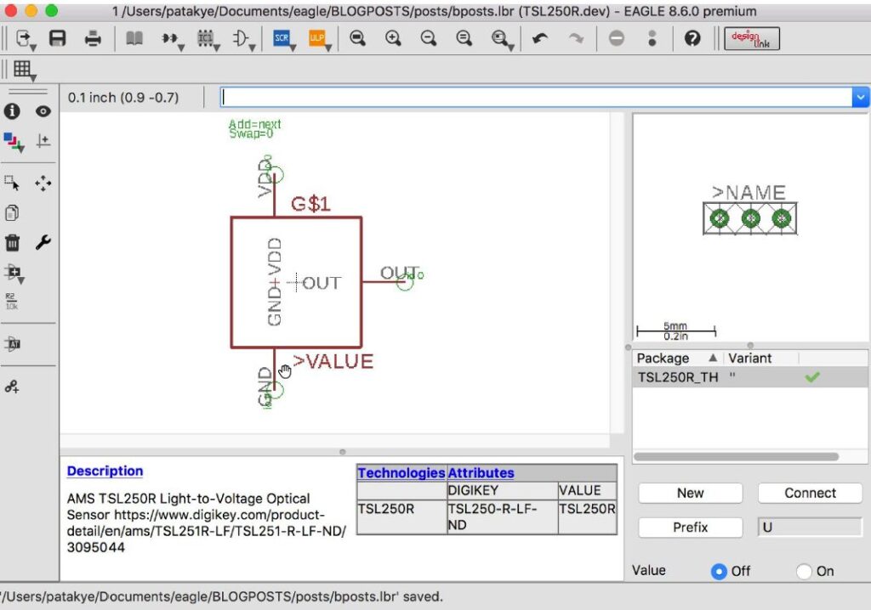The height and width of the screenshot is (610, 871).
Task: Click the Connect button
Action: click(x=810, y=493)
